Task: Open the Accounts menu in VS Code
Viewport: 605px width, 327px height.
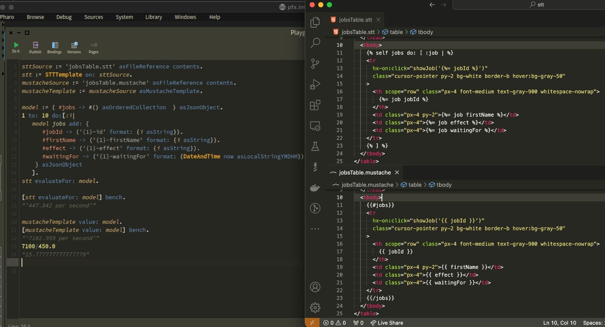Action: 315,287
